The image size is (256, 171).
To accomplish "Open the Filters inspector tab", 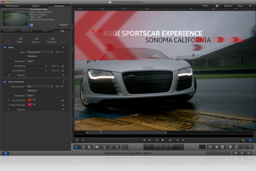I will coord(45,31).
